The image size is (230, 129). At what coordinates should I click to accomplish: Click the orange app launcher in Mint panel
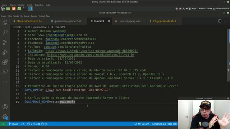point(14,9)
